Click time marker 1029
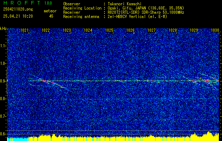222x141 pixels. pos(194,30)
